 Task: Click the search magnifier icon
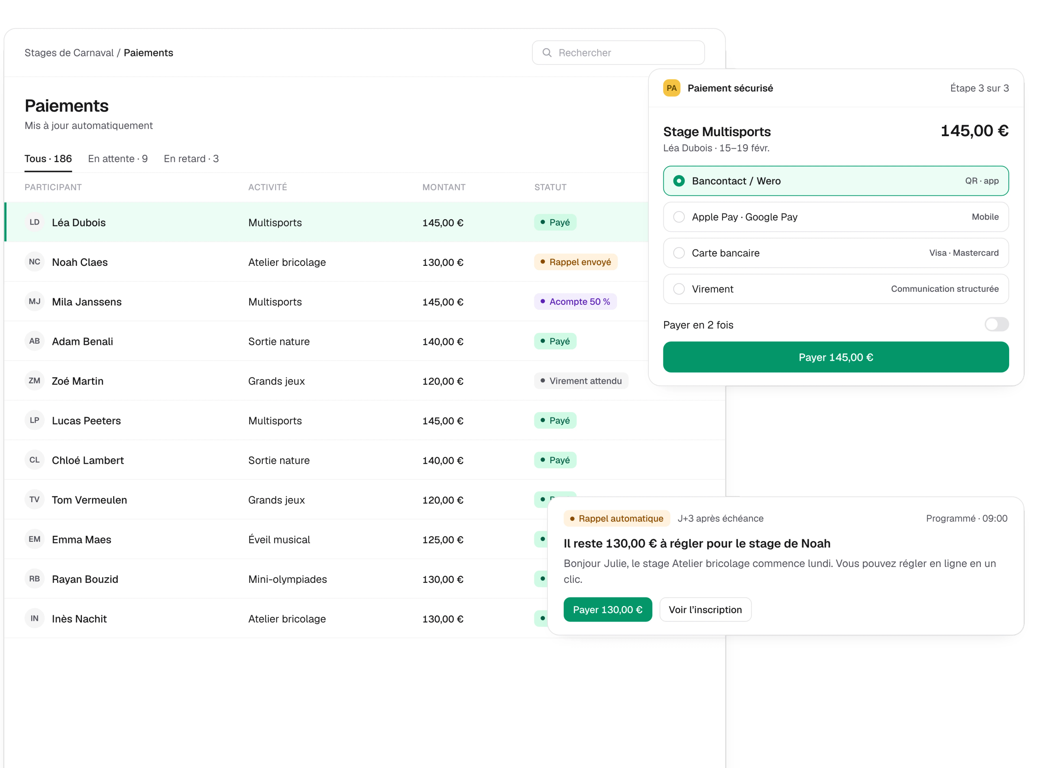pos(547,53)
